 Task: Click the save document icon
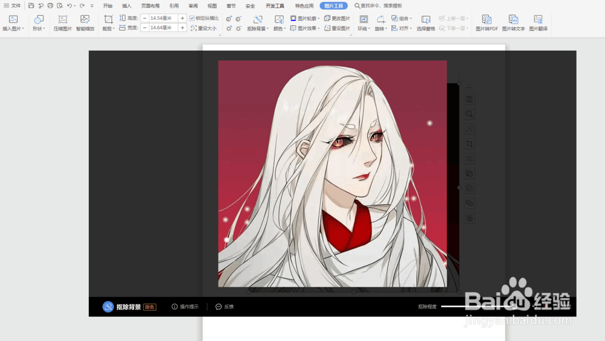pos(31,6)
